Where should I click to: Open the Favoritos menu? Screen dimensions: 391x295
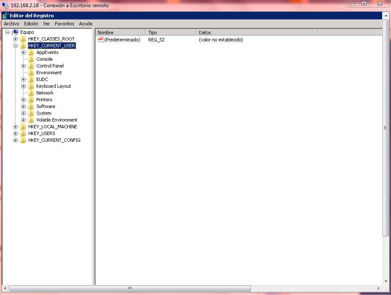[64, 24]
